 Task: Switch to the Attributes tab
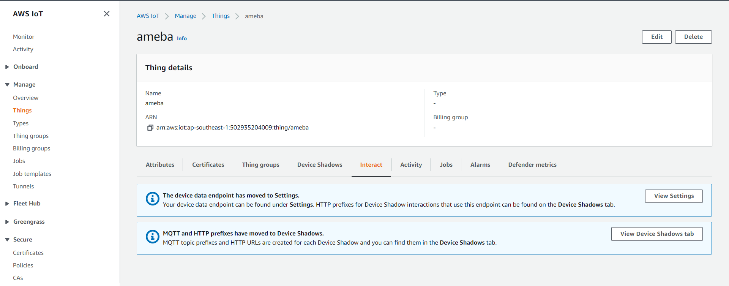[x=160, y=165]
